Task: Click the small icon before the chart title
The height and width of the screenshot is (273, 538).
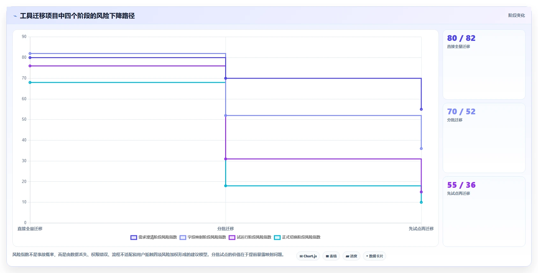Action: (x=15, y=16)
